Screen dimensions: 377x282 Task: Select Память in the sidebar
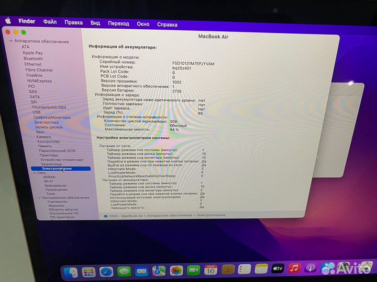(x=45, y=146)
